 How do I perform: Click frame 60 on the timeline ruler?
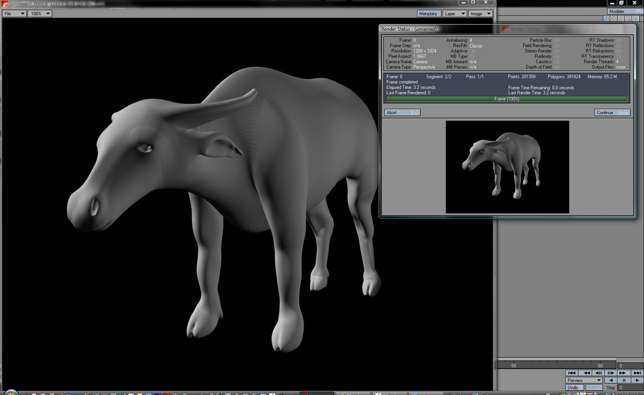click(601, 365)
